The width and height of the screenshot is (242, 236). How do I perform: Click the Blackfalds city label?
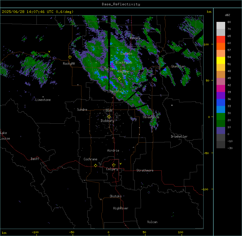coord(124,63)
